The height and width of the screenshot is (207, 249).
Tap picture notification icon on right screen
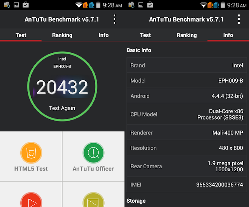pyautogui.click(x=141, y=5)
